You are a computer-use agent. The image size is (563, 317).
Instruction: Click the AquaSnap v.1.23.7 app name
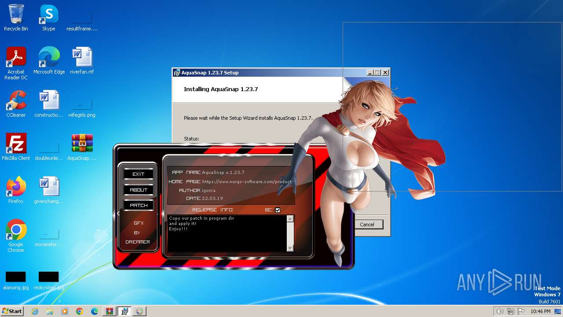223,173
